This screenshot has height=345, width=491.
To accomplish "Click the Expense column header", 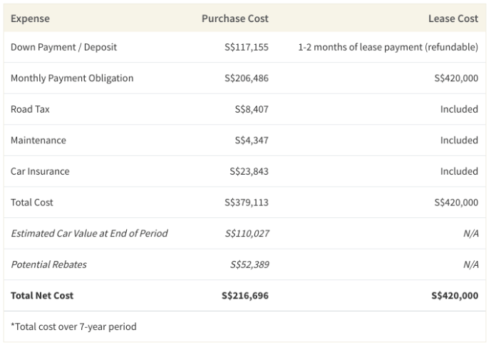I will point(30,19).
